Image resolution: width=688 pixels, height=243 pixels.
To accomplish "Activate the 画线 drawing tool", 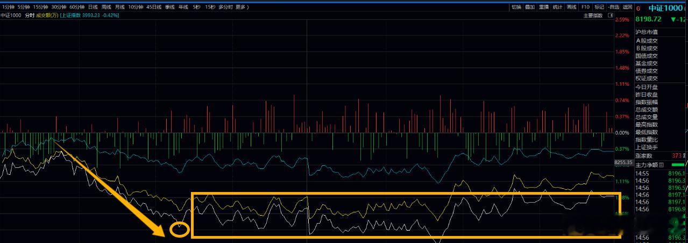I will point(571,7).
